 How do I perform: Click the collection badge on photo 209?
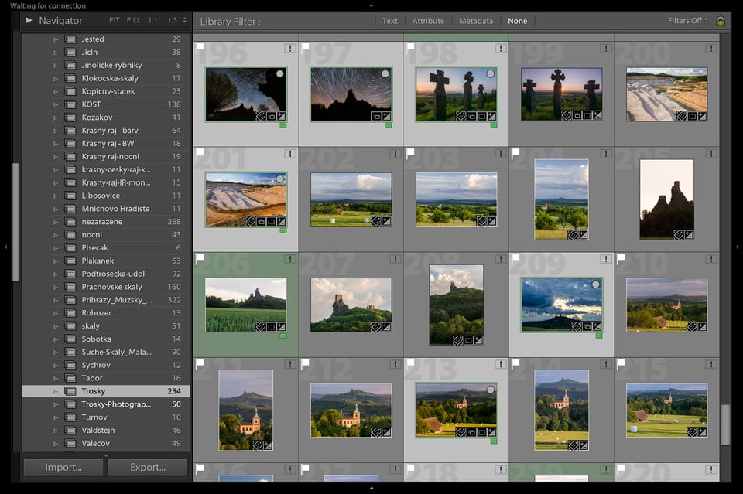click(x=587, y=326)
